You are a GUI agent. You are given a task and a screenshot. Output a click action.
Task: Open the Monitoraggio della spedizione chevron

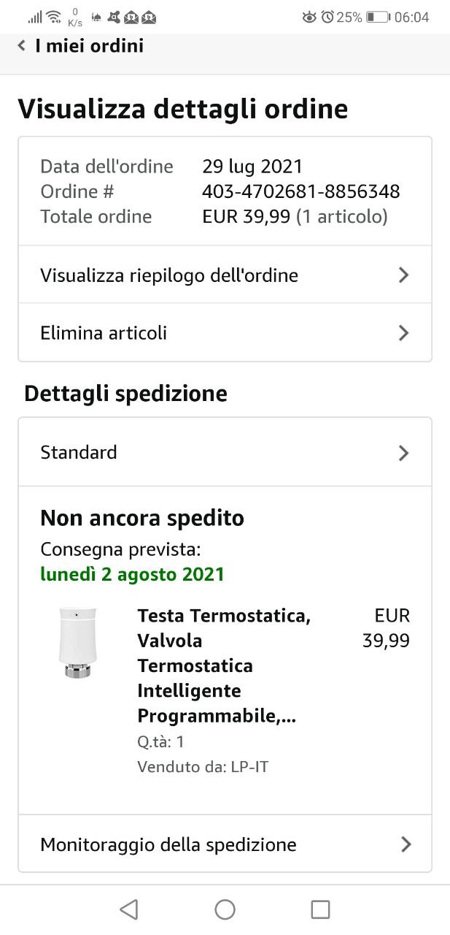406,844
